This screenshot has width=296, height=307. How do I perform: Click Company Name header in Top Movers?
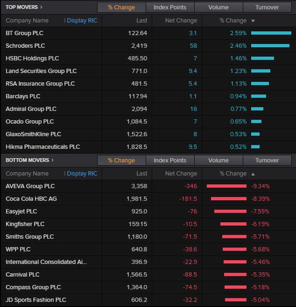[27, 21]
